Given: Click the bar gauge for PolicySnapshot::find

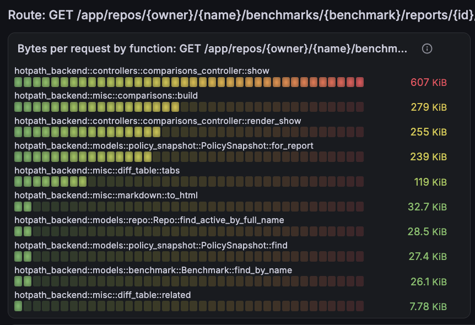Looking at the screenshot, I should click(x=189, y=256).
